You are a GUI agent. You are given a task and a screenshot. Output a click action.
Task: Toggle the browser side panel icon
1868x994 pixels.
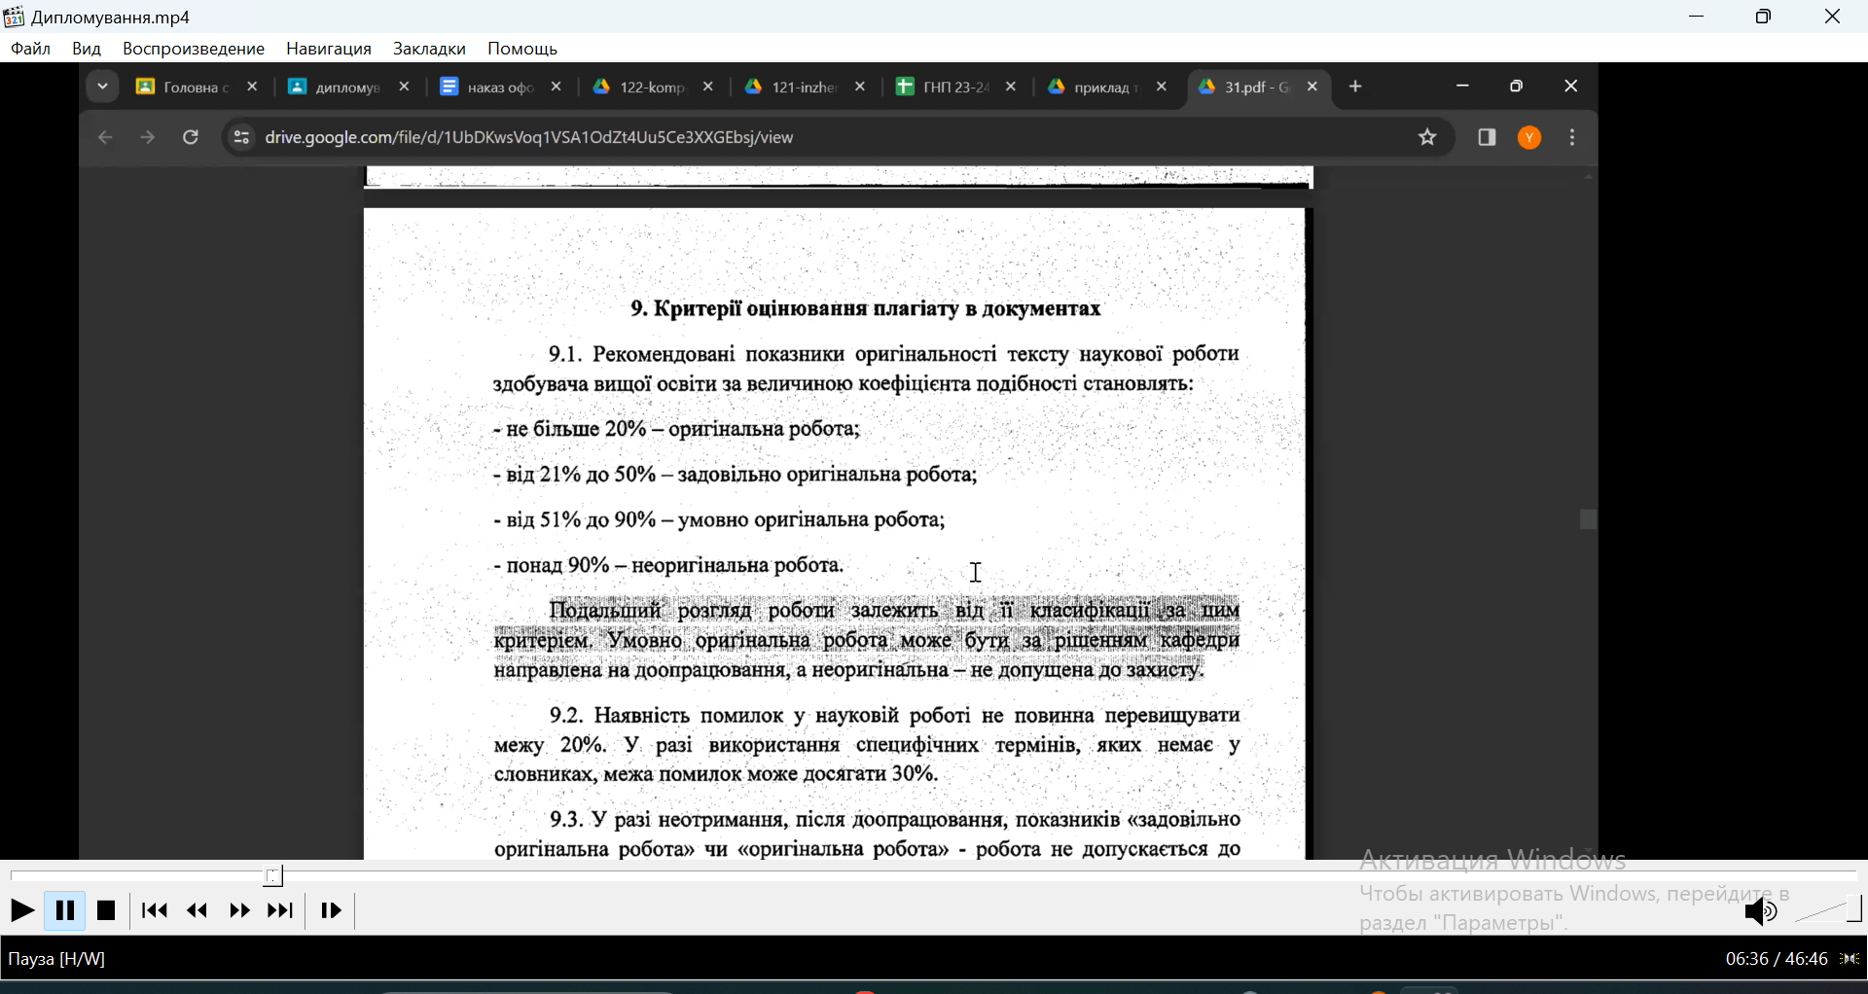tap(1488, 138)
